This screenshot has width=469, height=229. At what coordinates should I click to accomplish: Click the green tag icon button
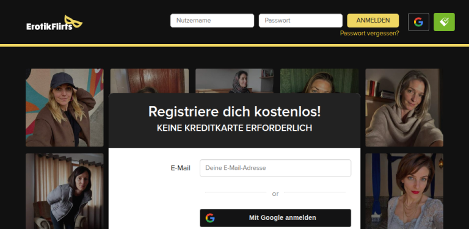coord(444,22)
